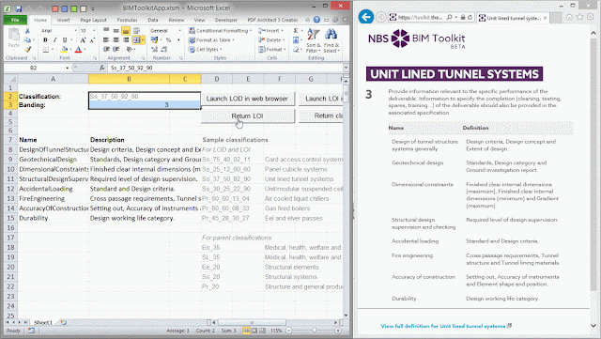Click the NBS BIM Toolkit logo
The image size is (601, 339).
pos(416,39)
